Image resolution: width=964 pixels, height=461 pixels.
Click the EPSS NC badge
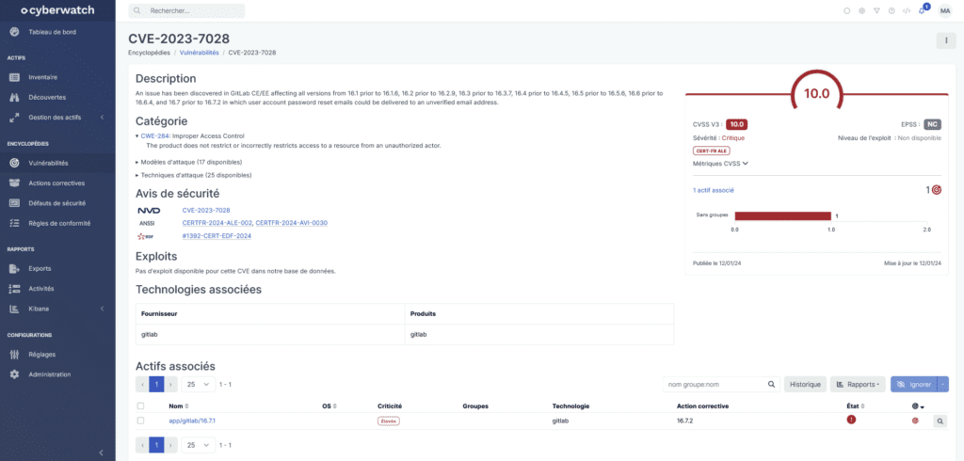(932, 124)
